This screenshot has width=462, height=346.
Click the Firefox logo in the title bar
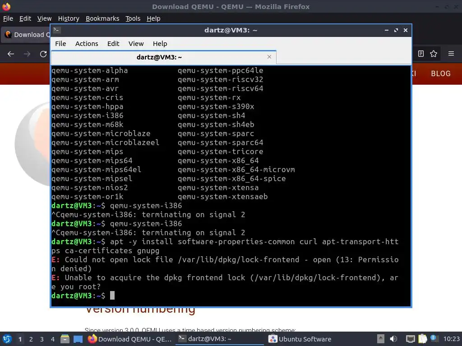[6, 6]
